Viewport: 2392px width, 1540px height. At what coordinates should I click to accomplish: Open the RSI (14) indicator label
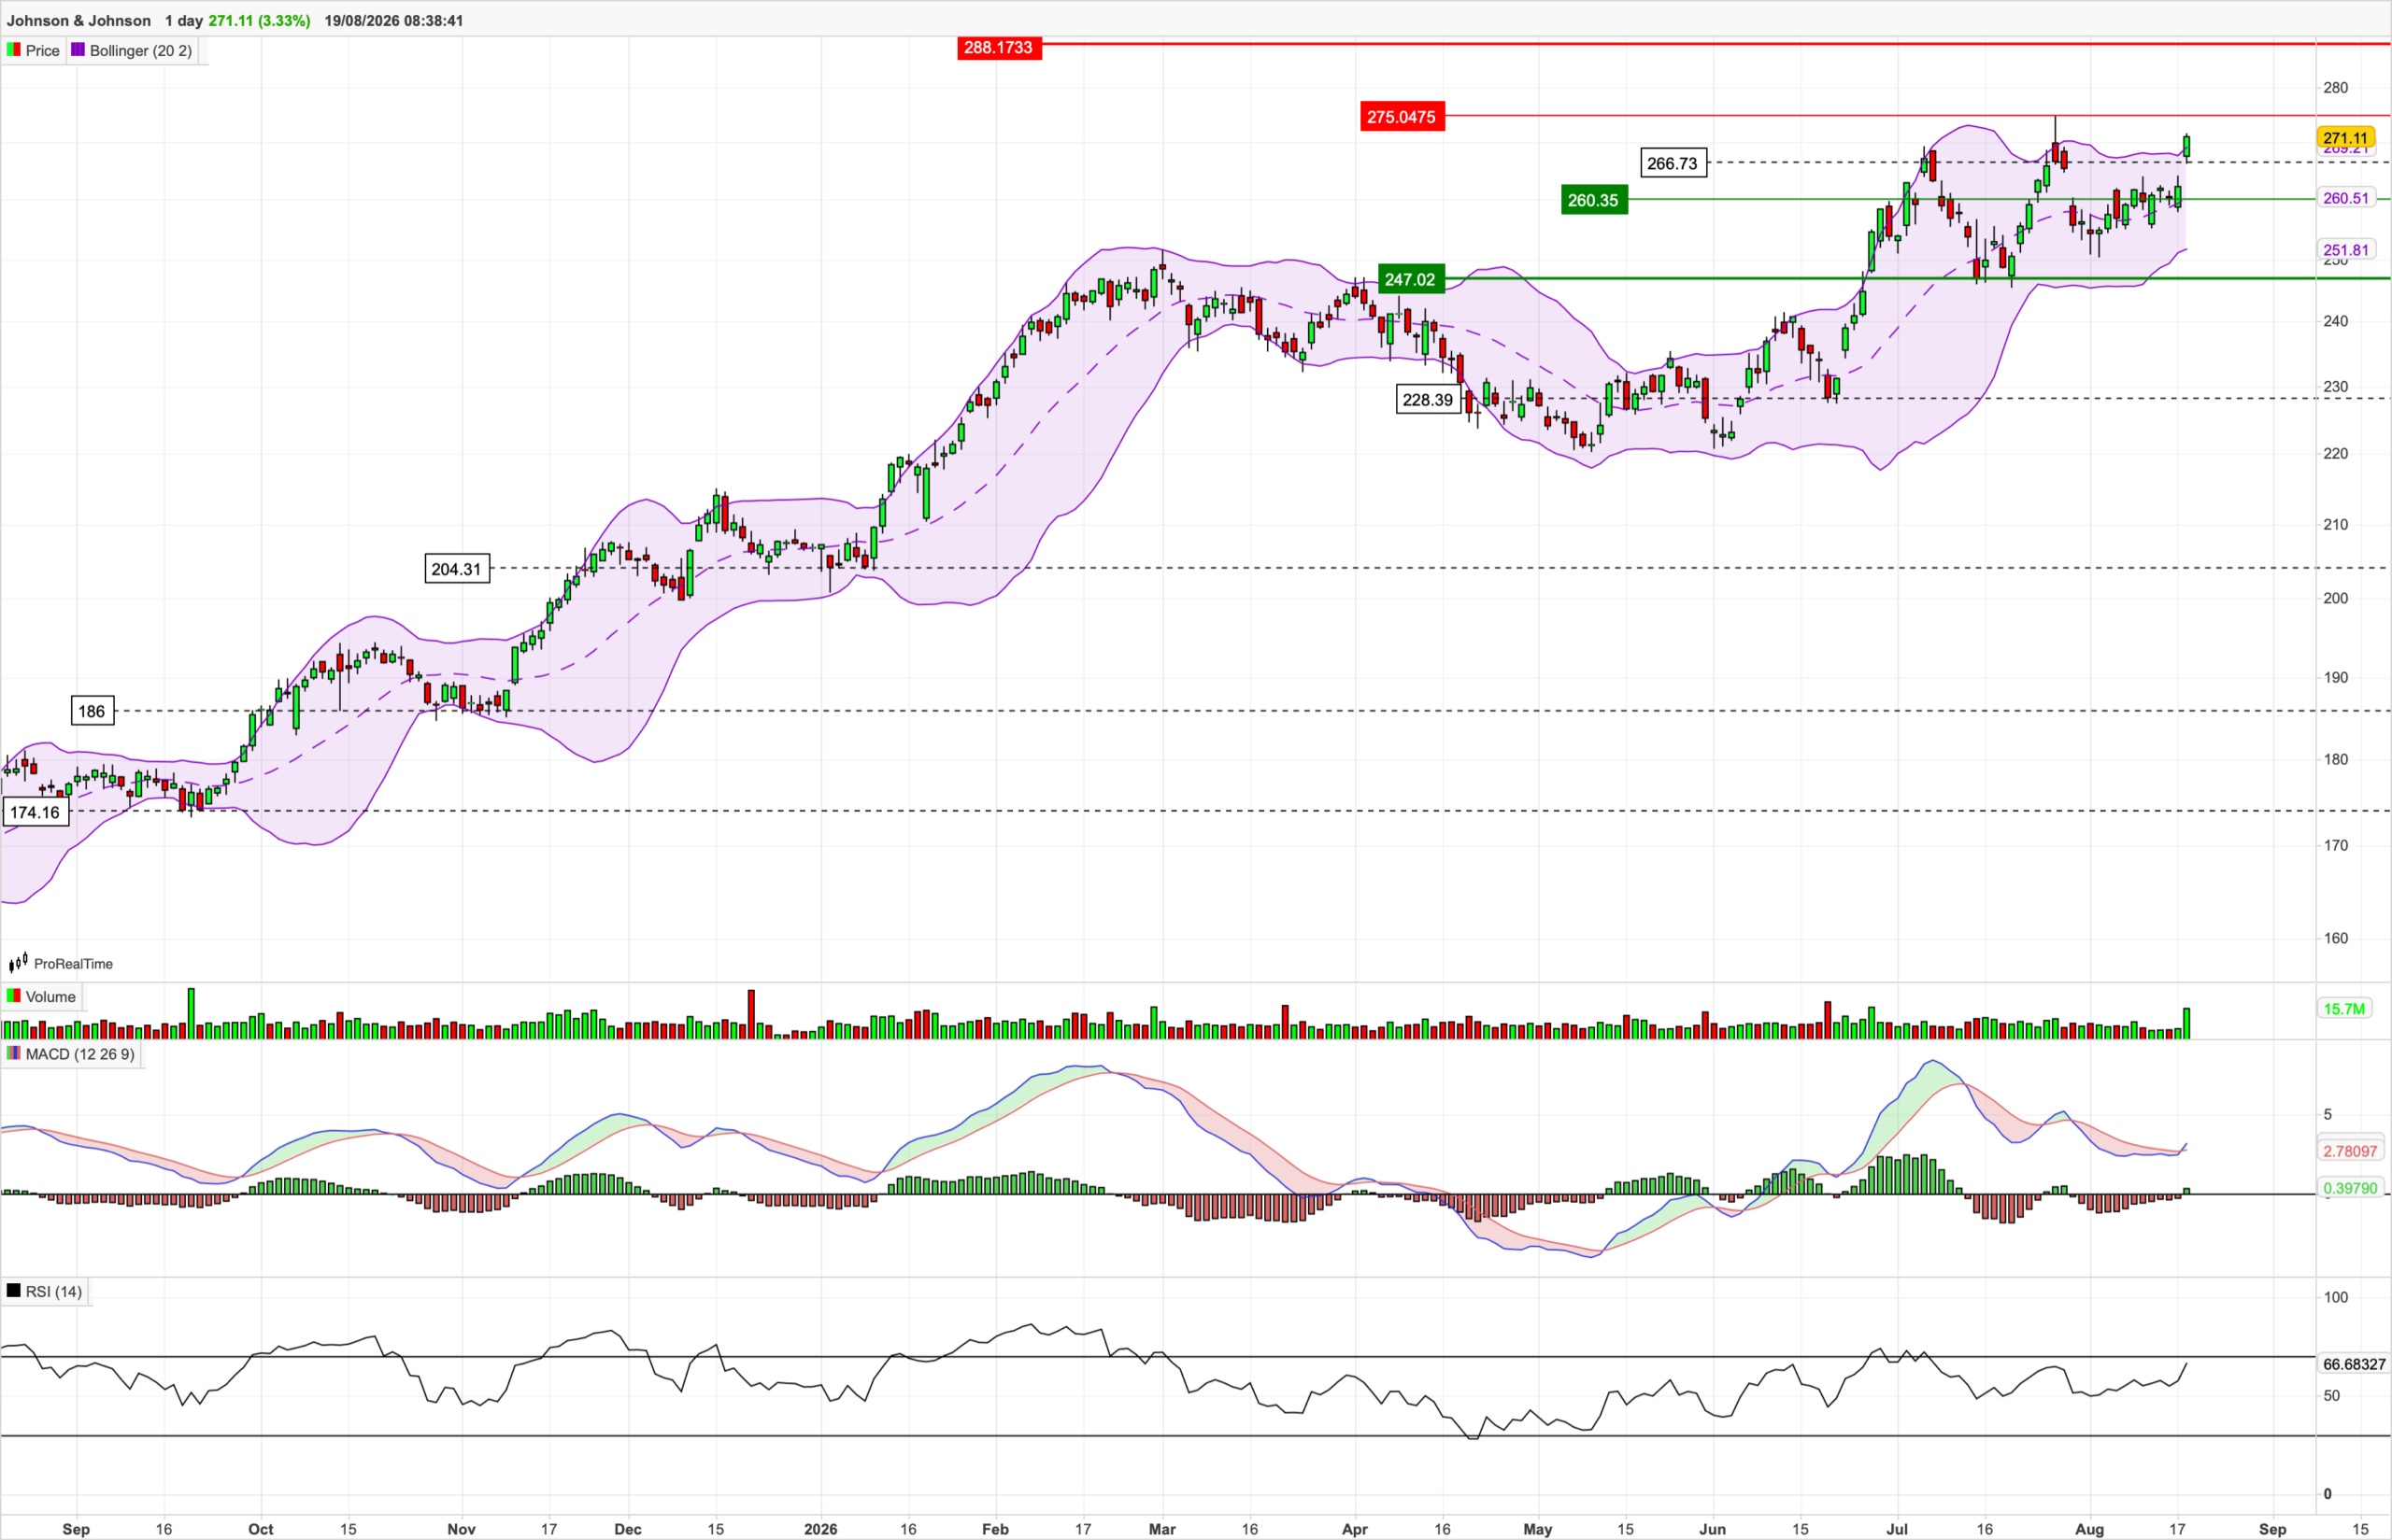[x=54, y=1292]
